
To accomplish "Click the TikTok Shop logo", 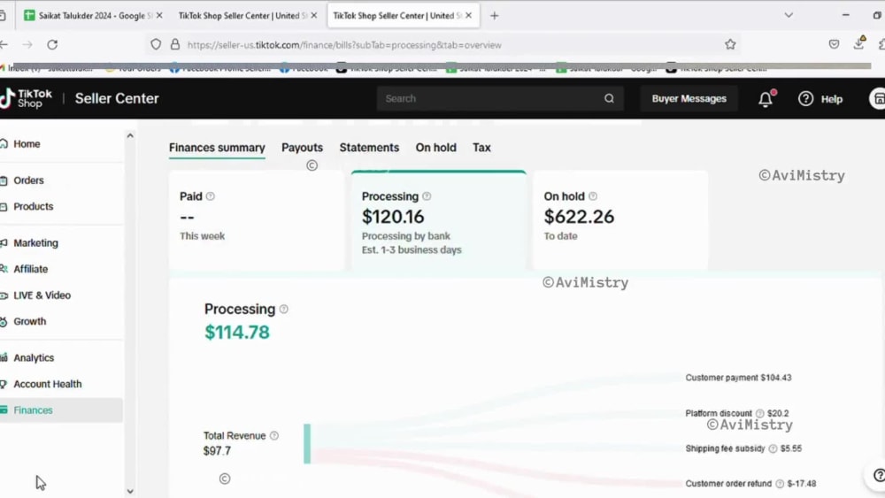I will [x=27, y=98].
